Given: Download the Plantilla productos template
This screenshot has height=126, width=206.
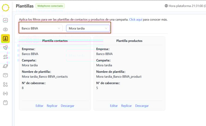Looking at the screenshot, I should point(142,106).
